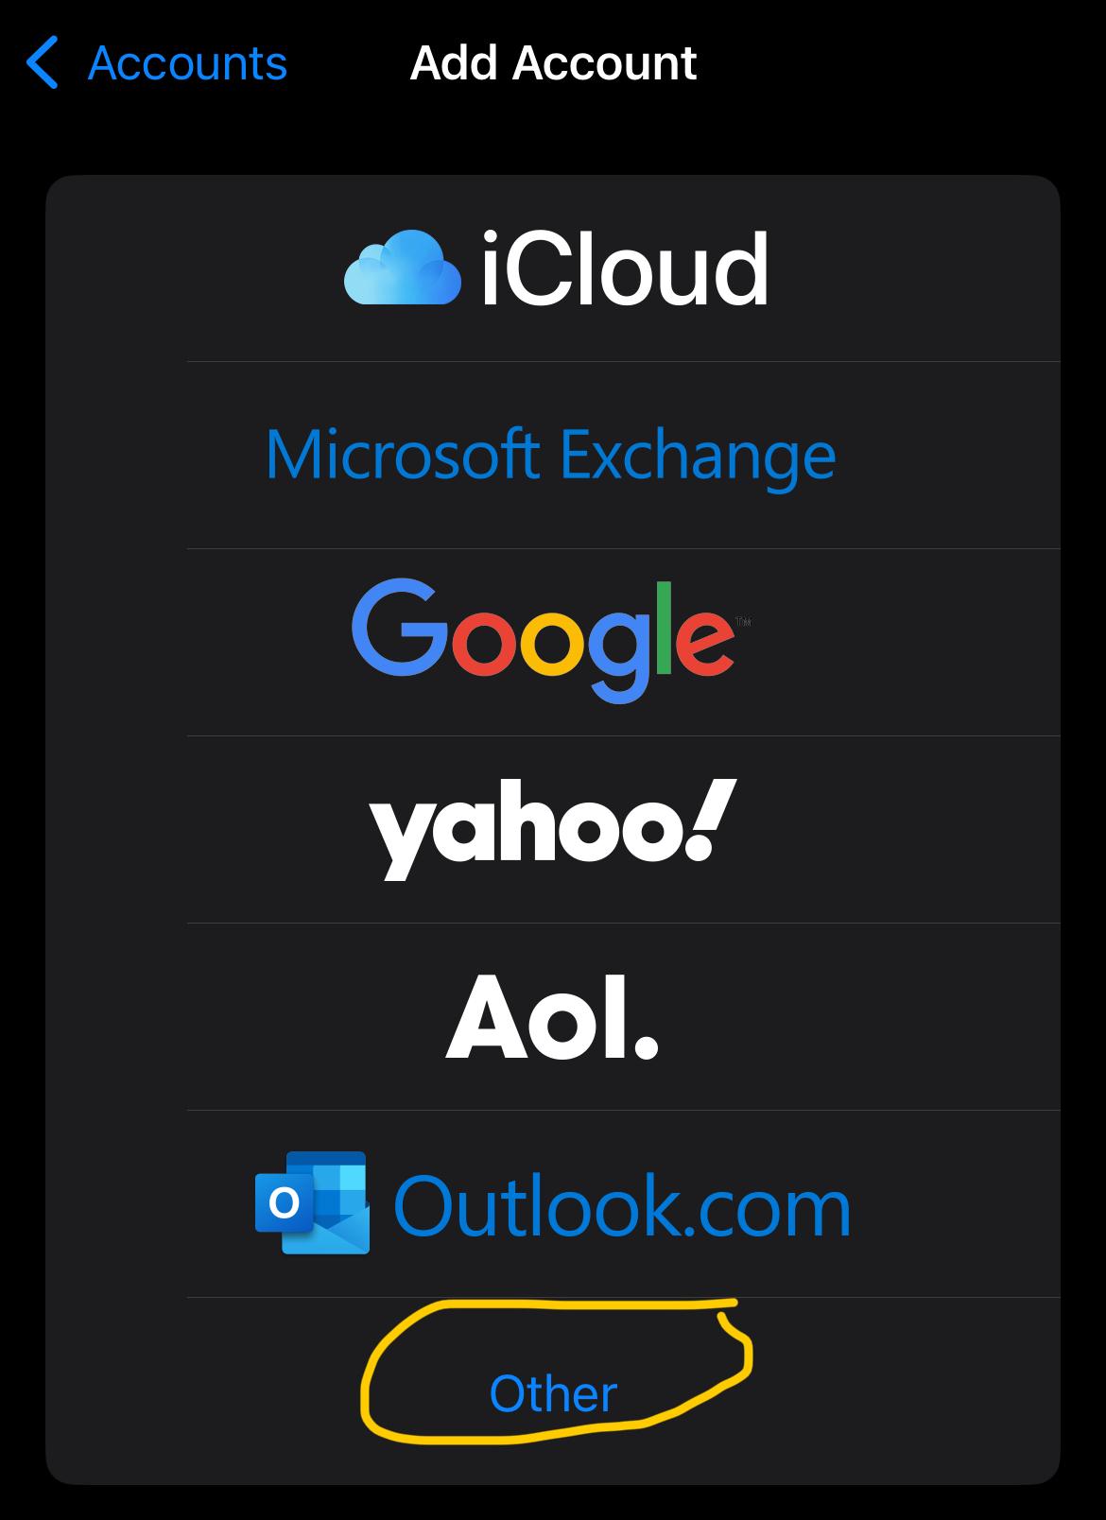The height and width of the screenshot is (1520, 1106).
Task: Select the iCloud text label
Action: 625,269
